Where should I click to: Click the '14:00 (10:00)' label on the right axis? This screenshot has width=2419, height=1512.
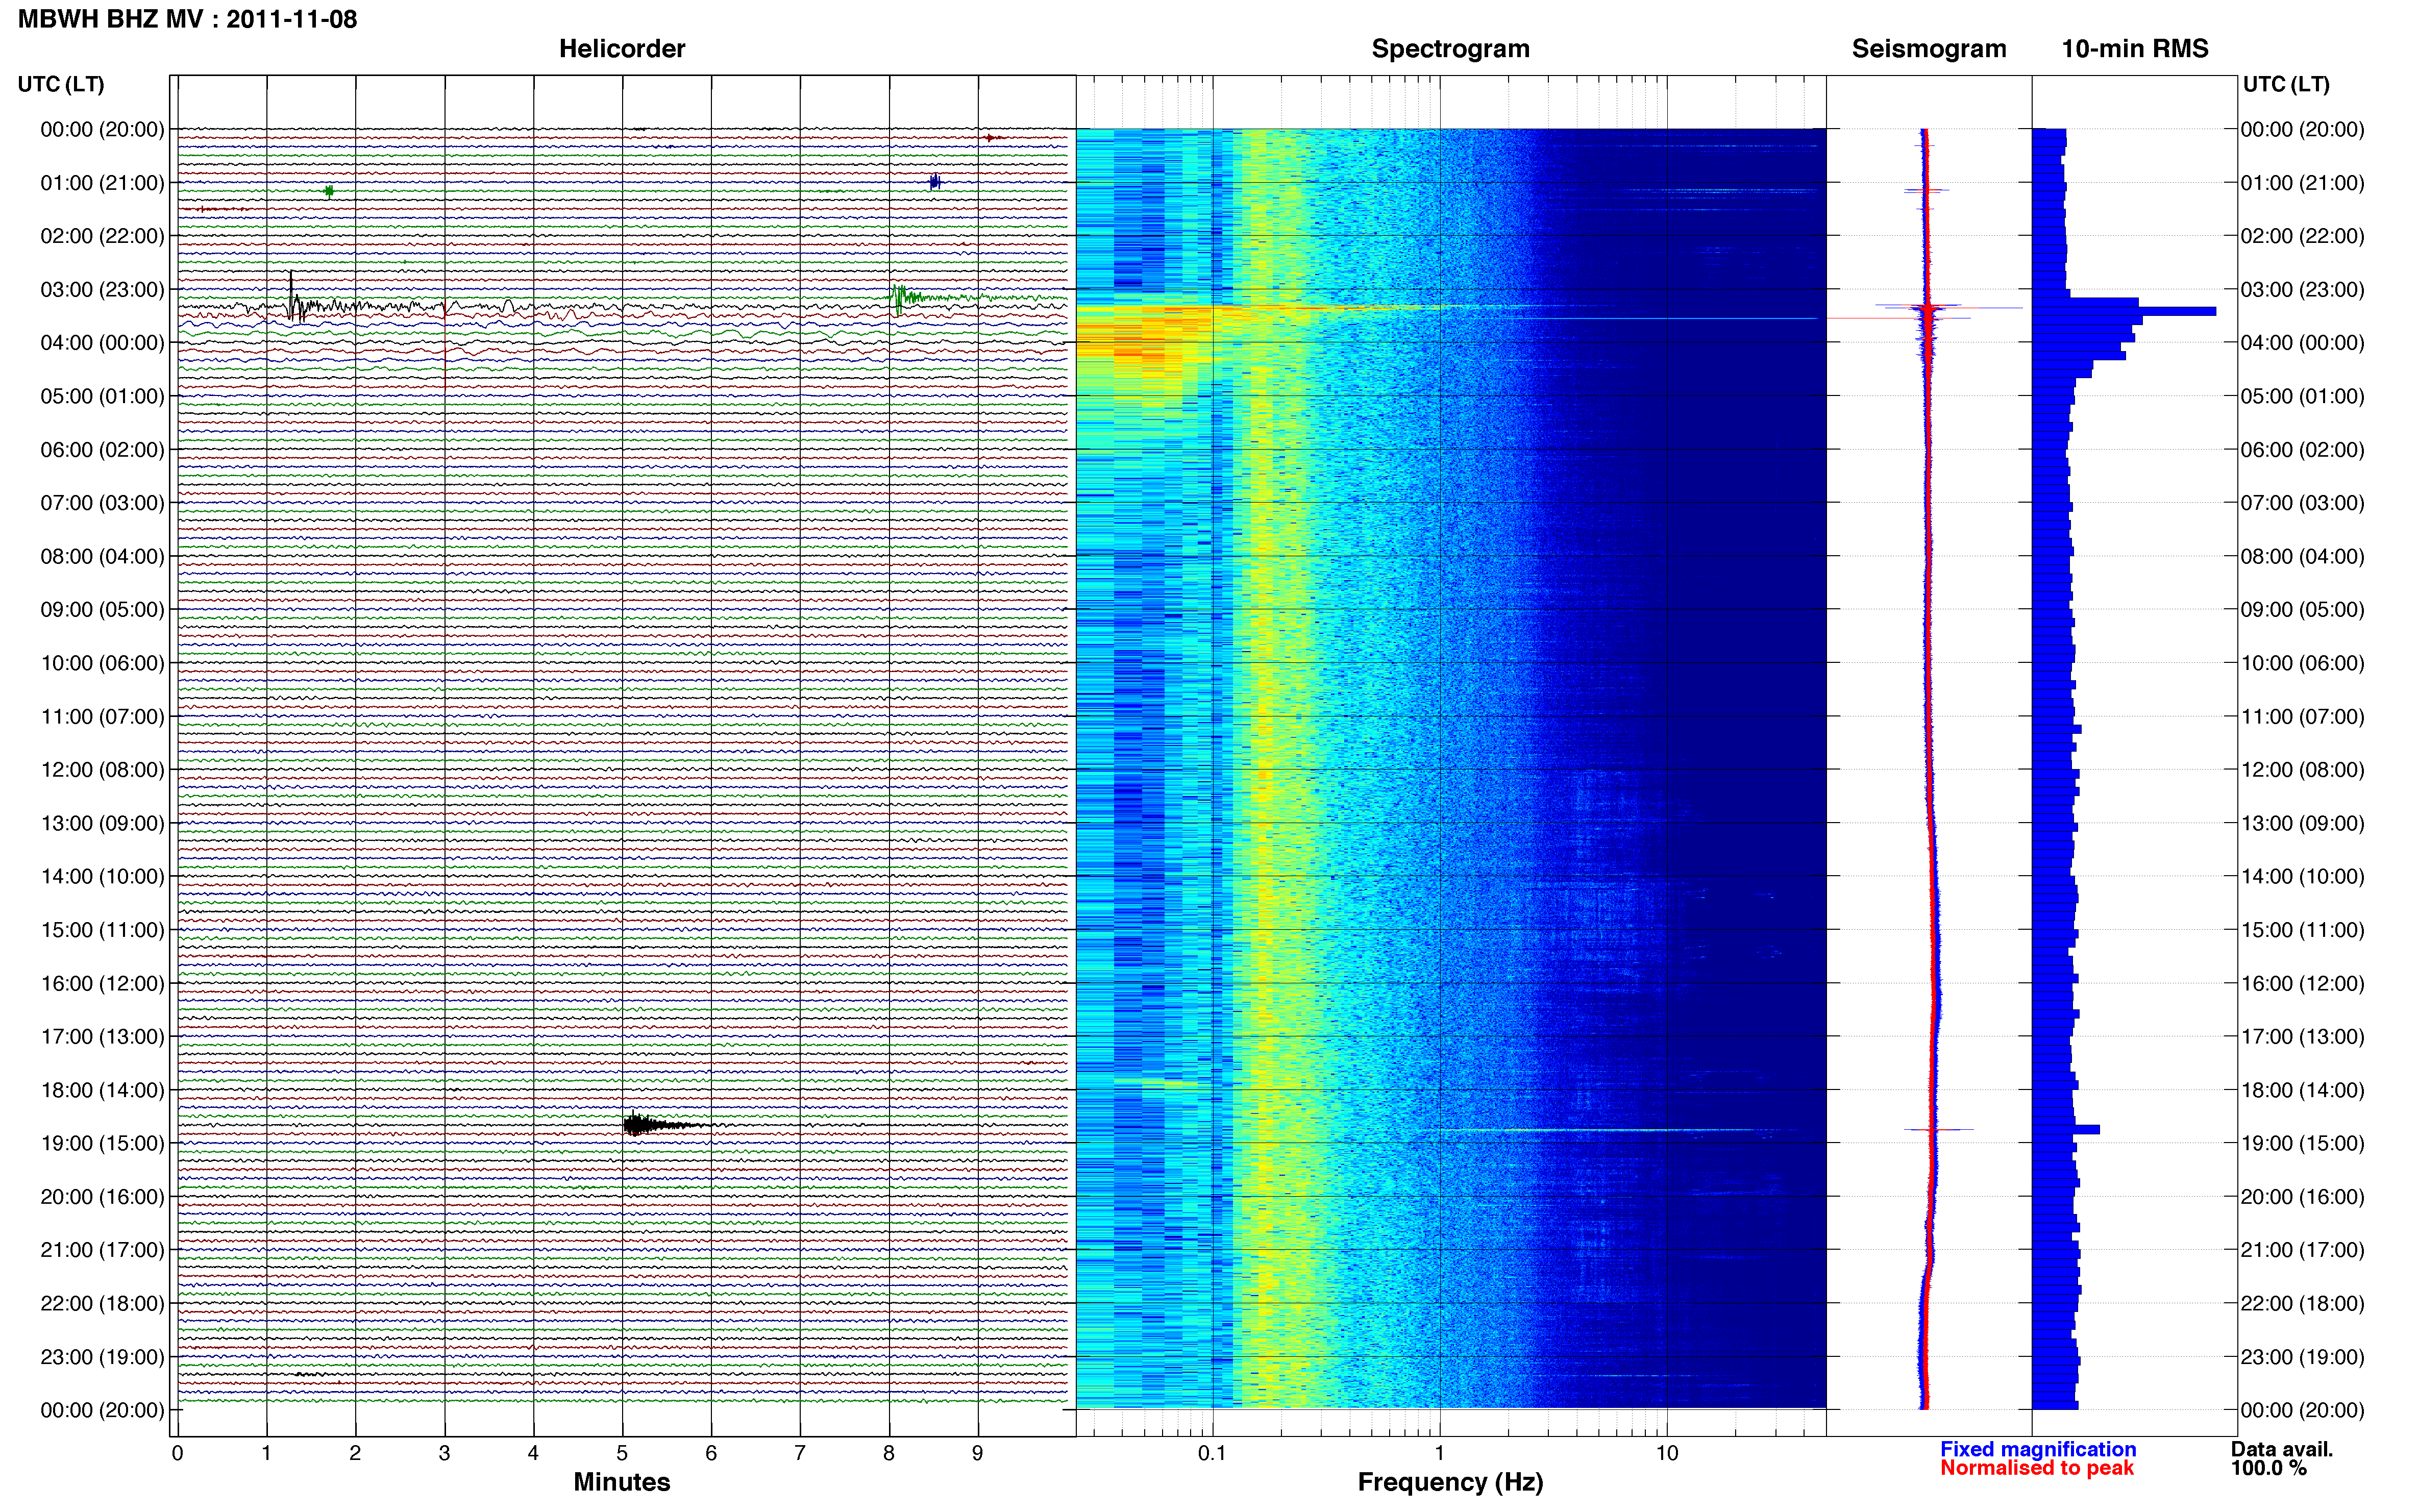(x=2302, y=877)
